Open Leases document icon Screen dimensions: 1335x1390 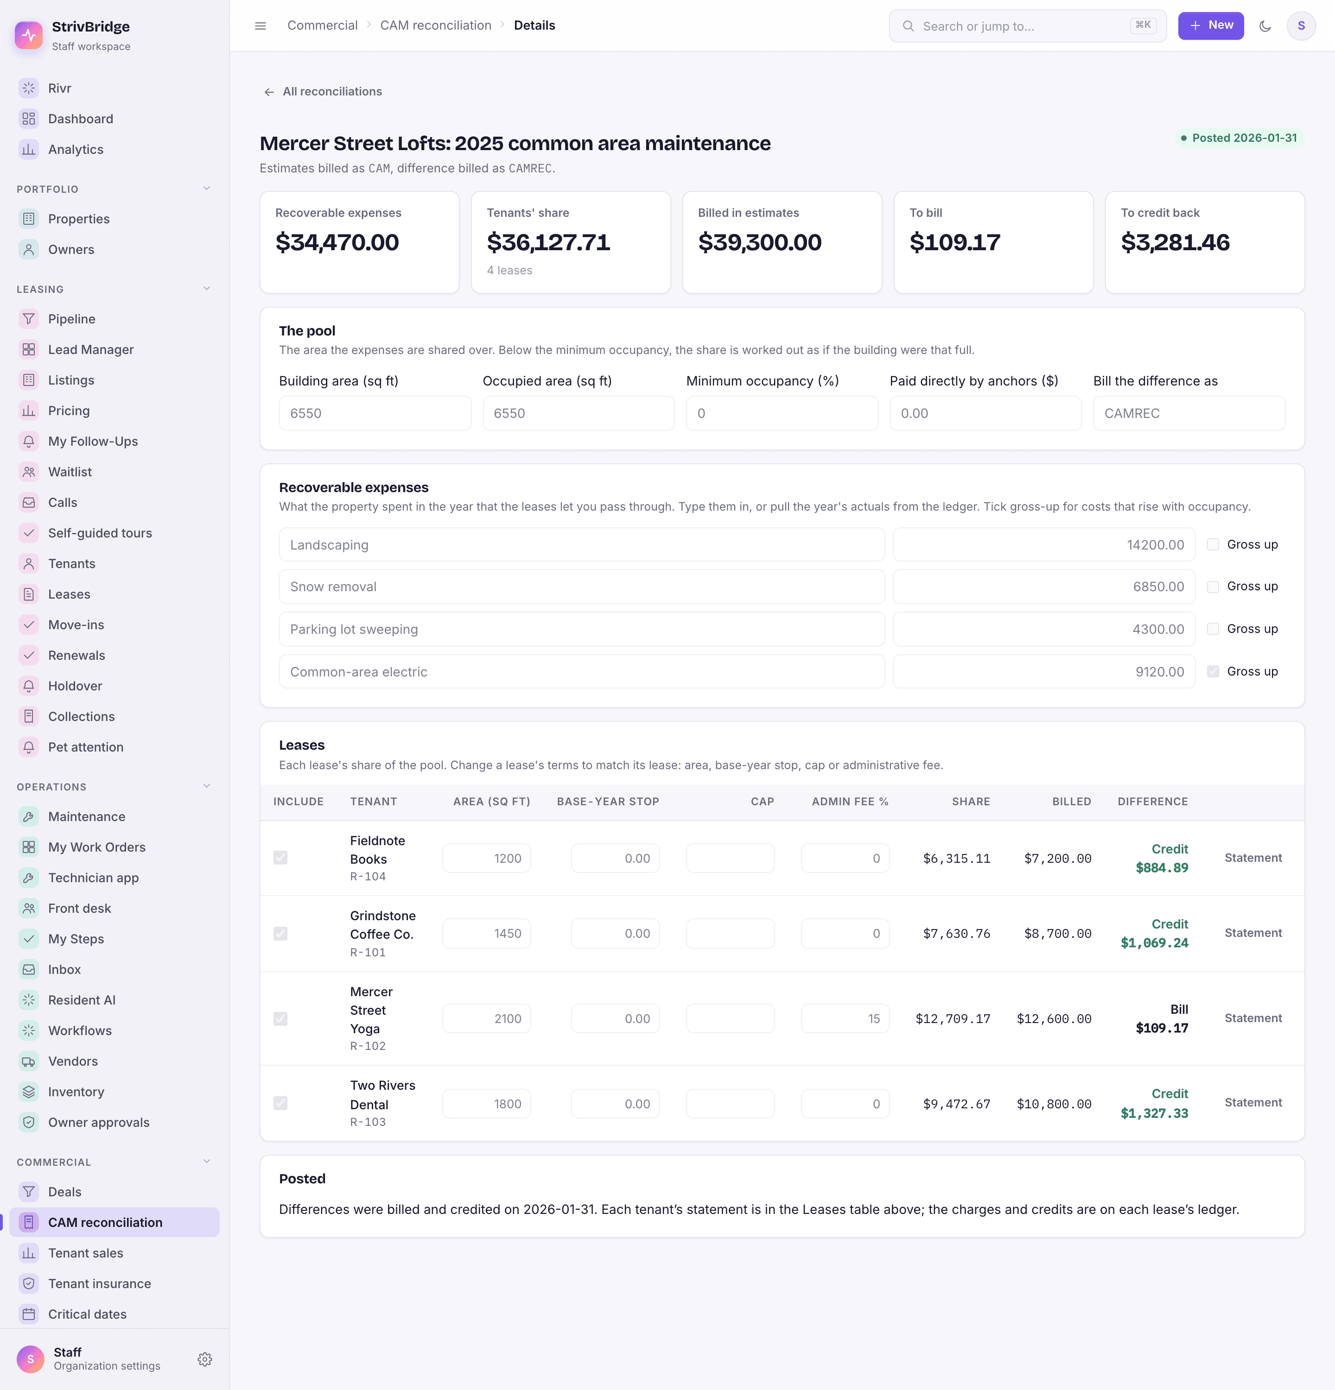click(x=28, y=594)
